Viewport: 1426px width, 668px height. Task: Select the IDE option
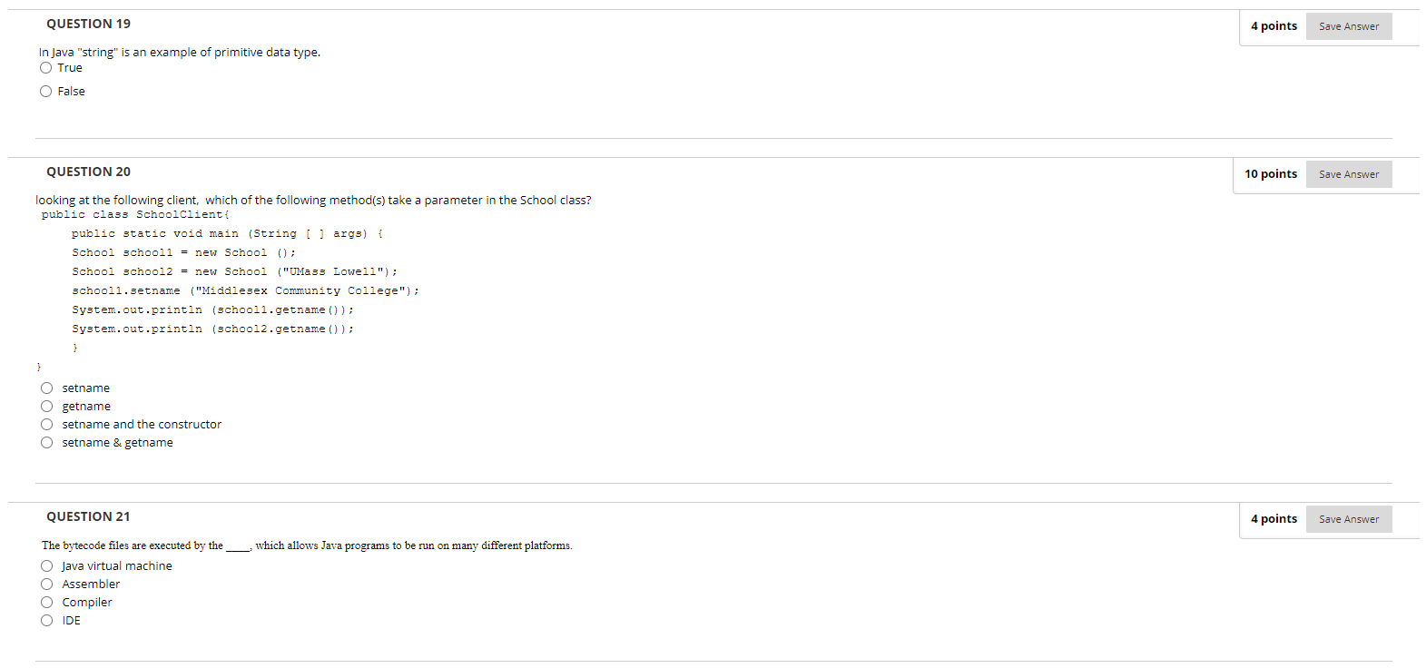click(x=46, y=620)
